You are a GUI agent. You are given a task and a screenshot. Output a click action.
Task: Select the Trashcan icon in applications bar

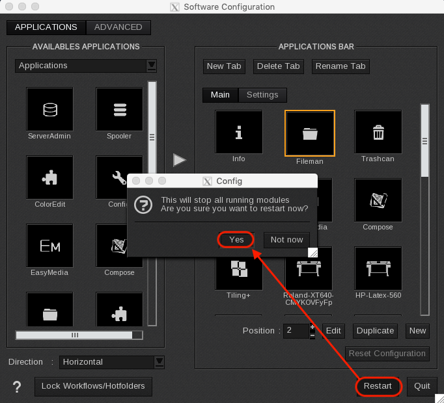coord(378,132)
